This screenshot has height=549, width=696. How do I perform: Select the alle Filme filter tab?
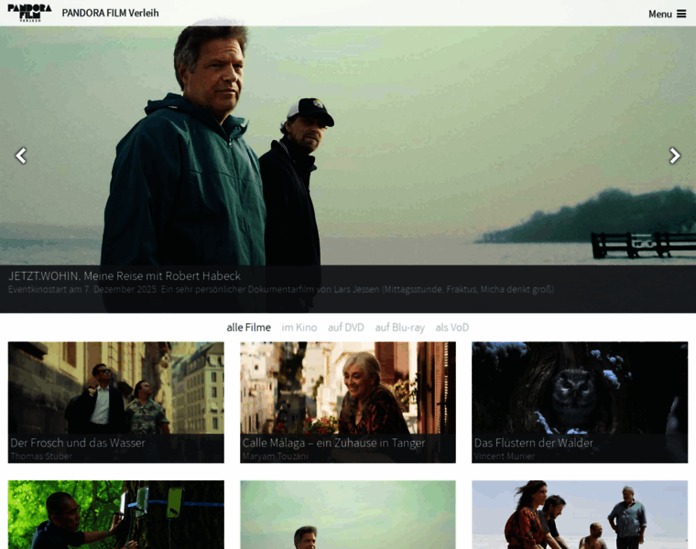[248, 328]
